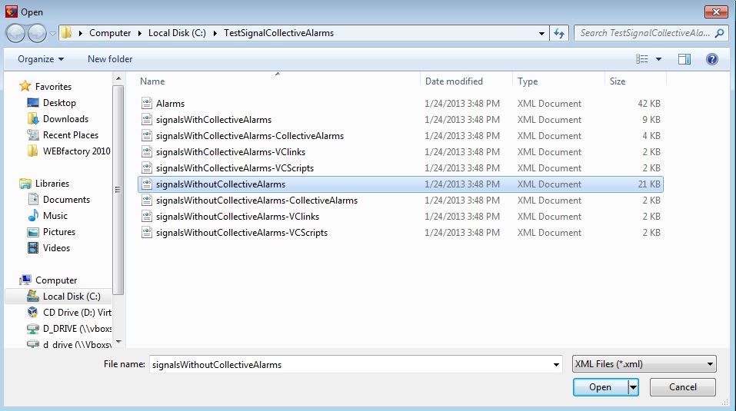The image size is (736, 411).
Task: Open Recent Places in navigation pane
Action: (63, 135)
